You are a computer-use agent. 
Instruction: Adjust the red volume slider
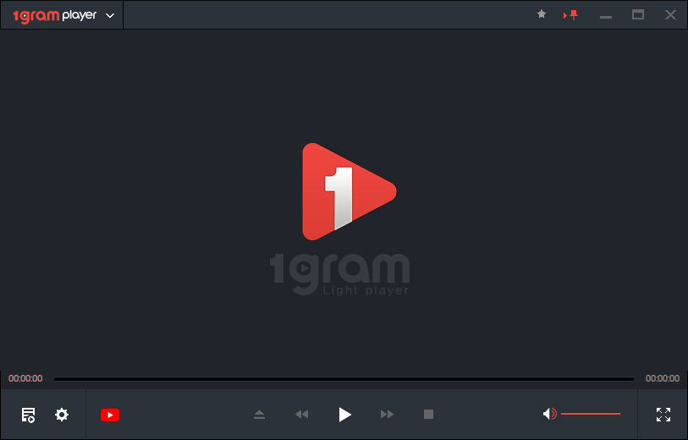click(x=591, y=414)
